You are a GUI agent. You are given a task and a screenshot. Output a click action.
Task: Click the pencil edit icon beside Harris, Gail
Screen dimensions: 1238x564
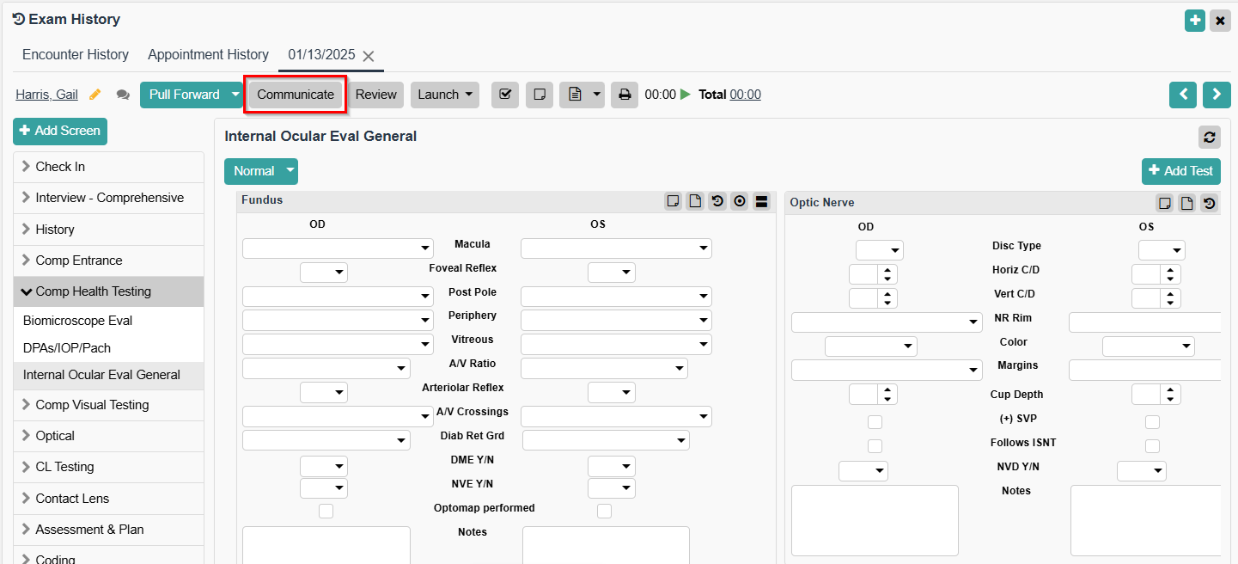(x=95, y=95)
